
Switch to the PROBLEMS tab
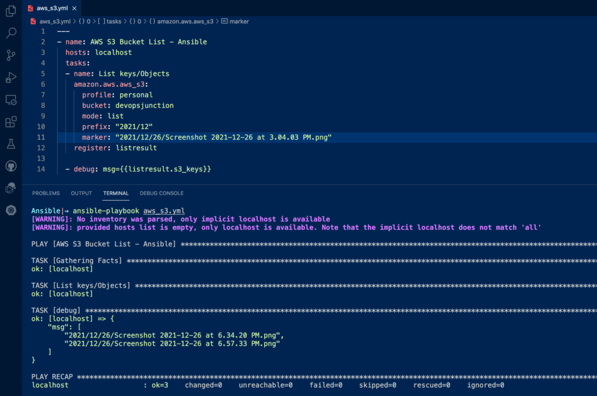pos(46,193)
